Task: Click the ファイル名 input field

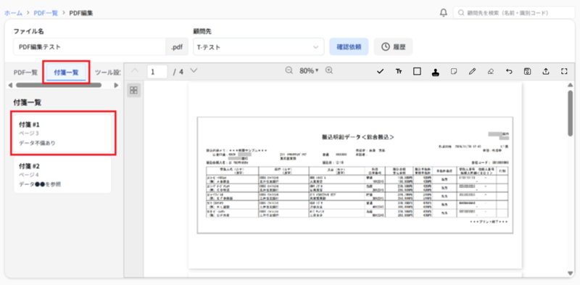Action: [89, 47]
